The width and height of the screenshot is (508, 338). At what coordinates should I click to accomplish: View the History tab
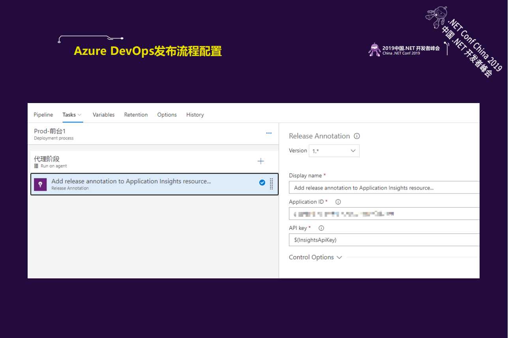195,115
